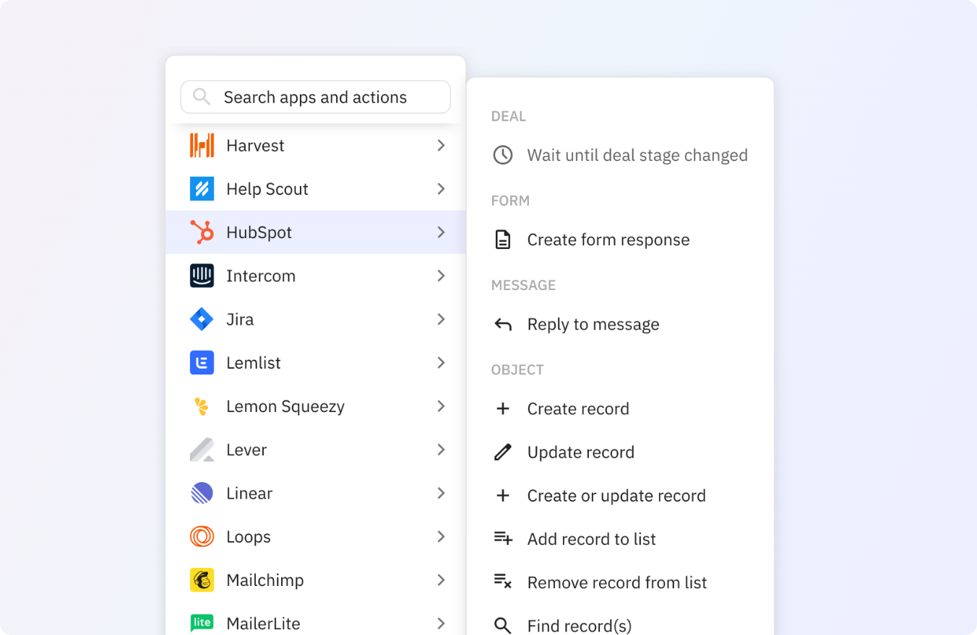Click the Jira diamond logo icon

pyautogui.click(x=202, y=319)
